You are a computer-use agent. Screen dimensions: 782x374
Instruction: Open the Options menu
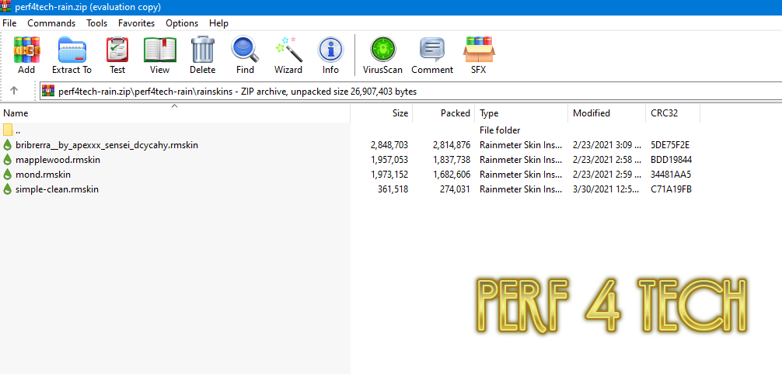pyautogui.click(x=182, y=23)
